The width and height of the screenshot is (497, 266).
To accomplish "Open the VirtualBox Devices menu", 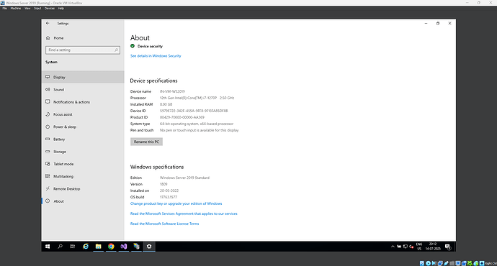I will coord(50,9).
